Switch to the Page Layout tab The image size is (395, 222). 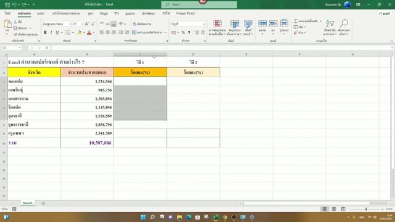point(66,14)
